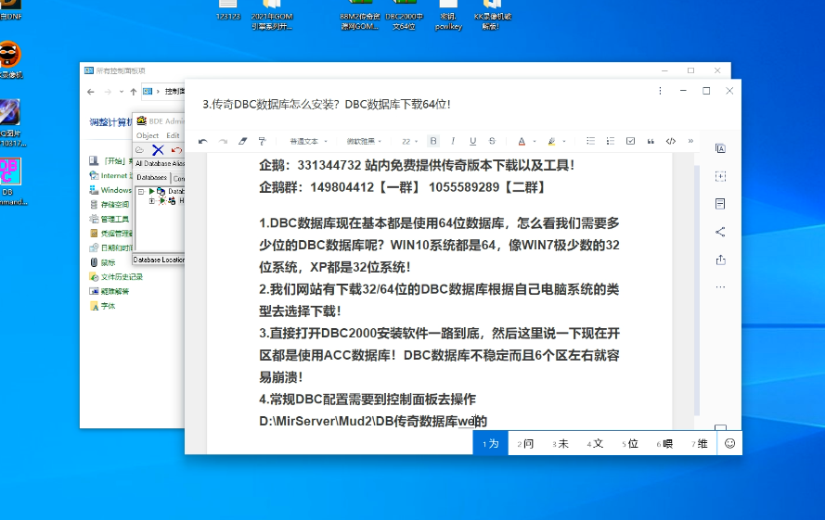
Task: Click the dashed selection box sidebar icon
Action: click(720, 176)
